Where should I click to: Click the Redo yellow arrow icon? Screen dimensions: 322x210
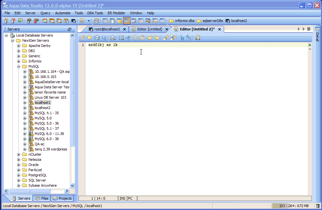click(x=157, y=38)
